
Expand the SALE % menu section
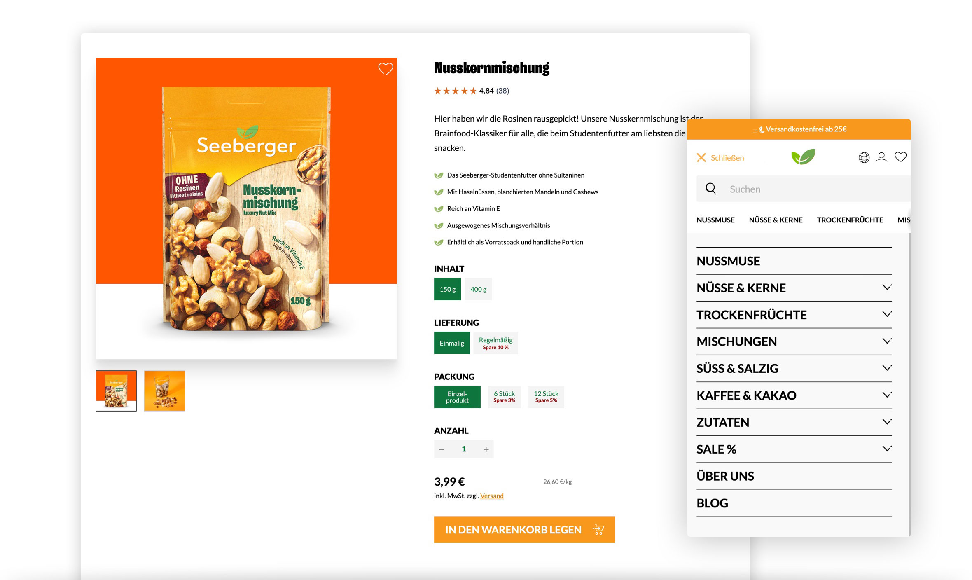tap(887, 449)
